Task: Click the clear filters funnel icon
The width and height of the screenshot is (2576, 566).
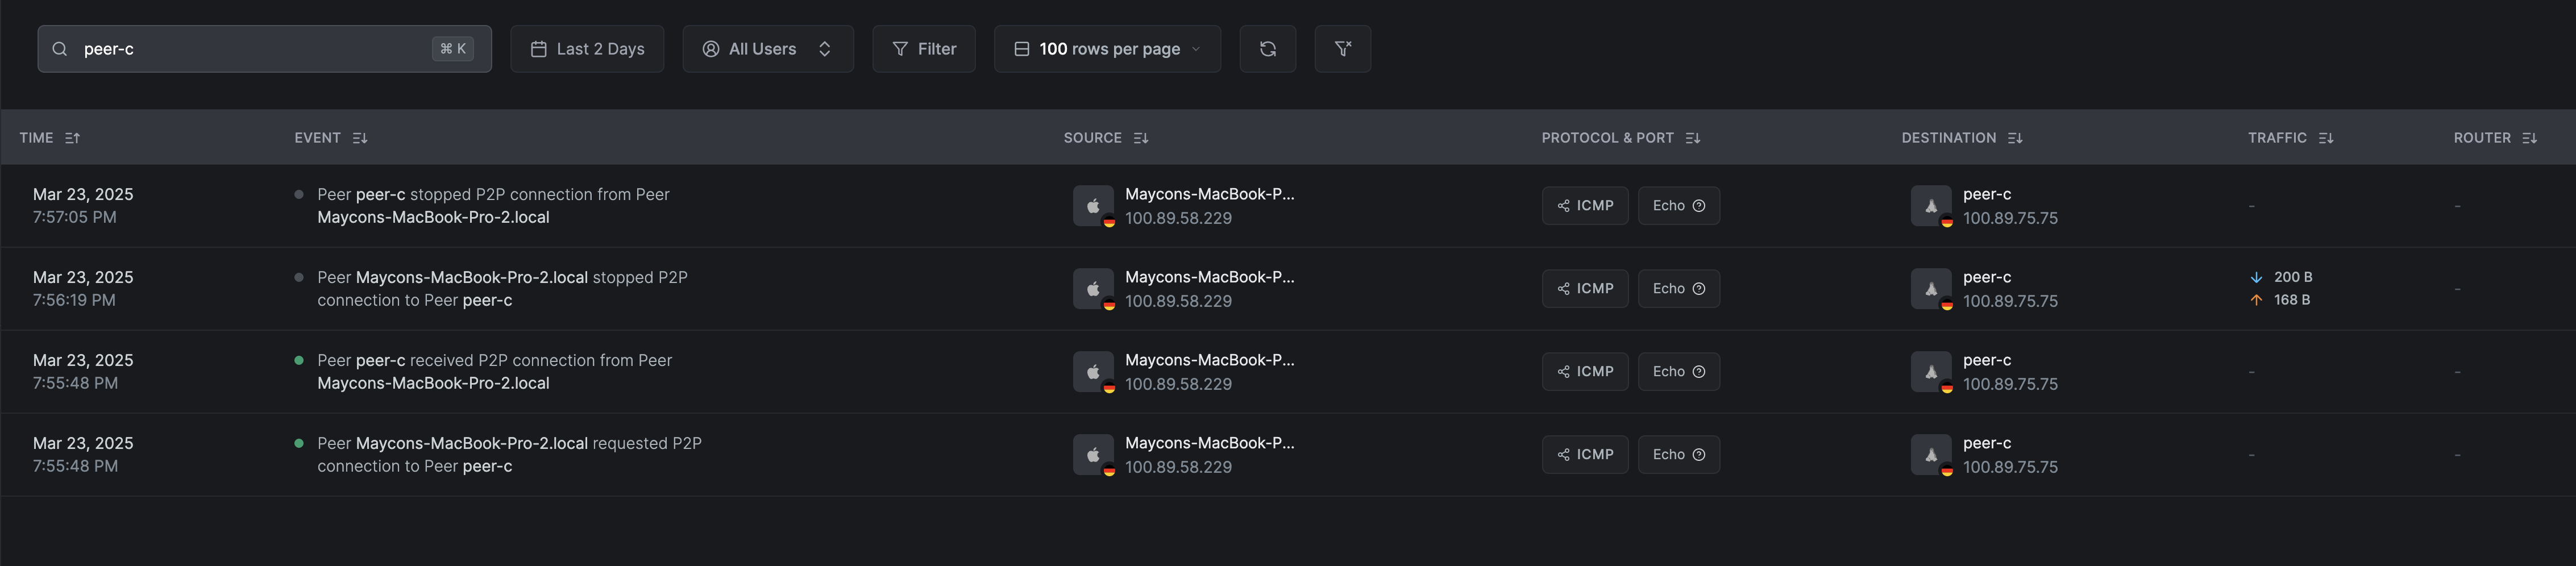Action: pyautogui.click(x=1342, y=49)
